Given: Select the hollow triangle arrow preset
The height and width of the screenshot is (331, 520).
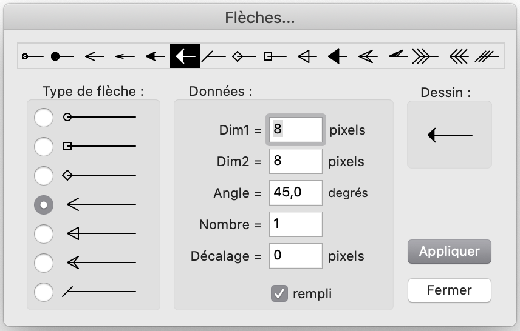Looking at the screenshot, I should coord(307,56).
